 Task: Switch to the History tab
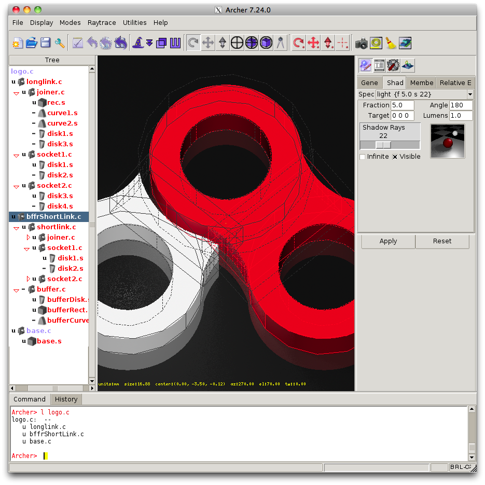click(x=66, y=399)
